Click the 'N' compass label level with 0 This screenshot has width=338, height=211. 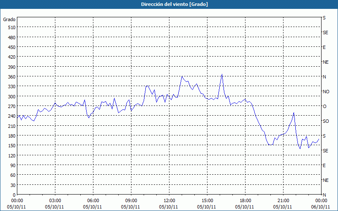click(324, 195)
